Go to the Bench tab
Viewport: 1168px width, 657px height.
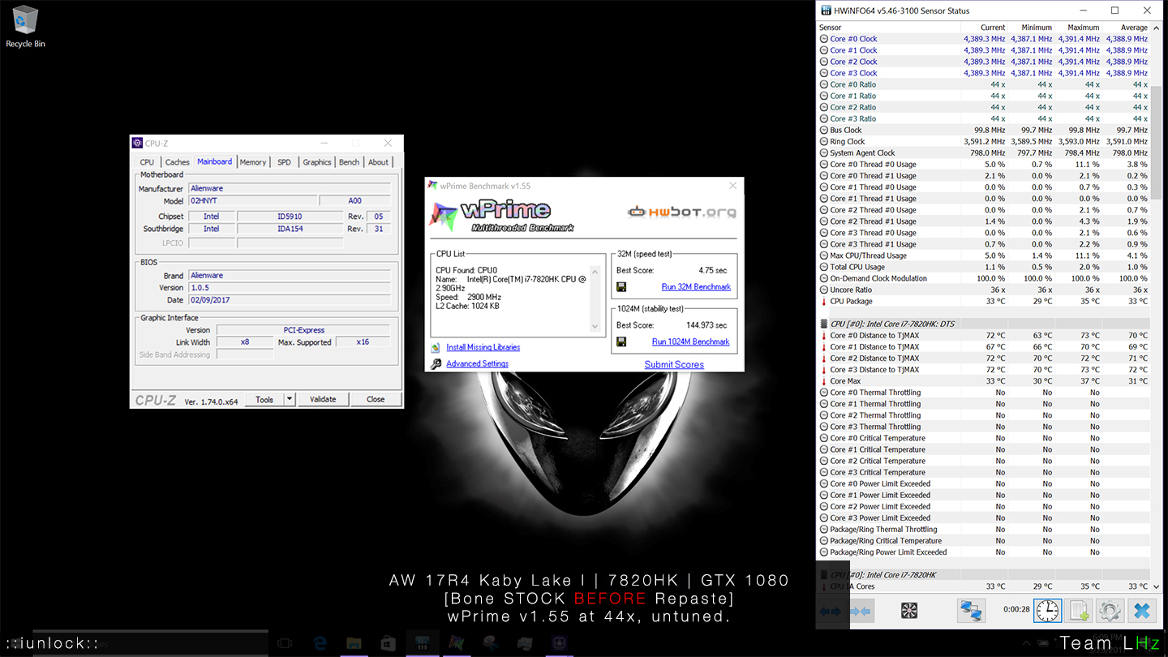[x=350, y=162]
